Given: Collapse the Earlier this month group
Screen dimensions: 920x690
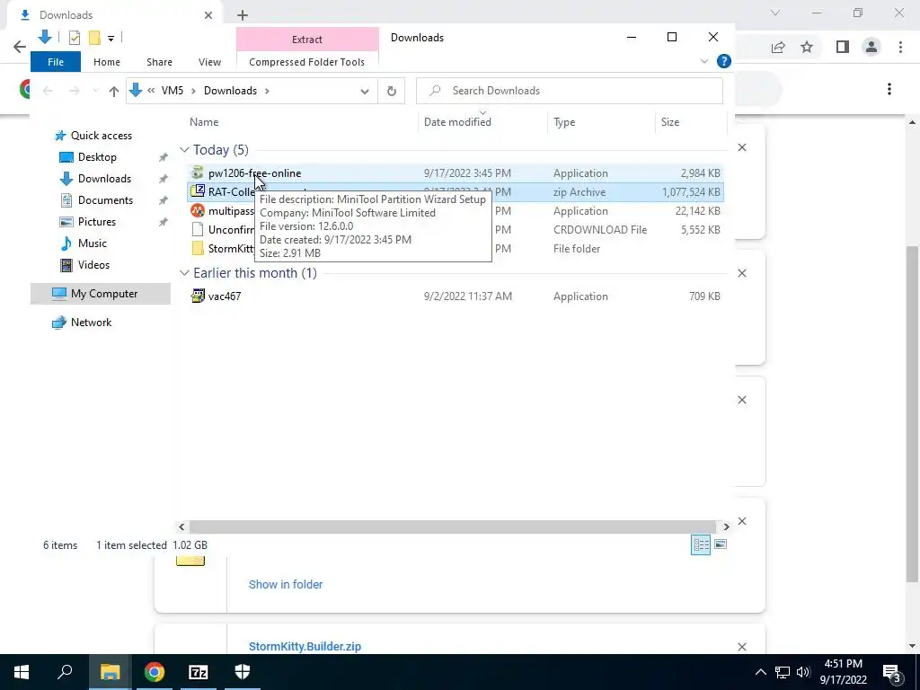Looking at the screenshot, I should tap(184, 273).
